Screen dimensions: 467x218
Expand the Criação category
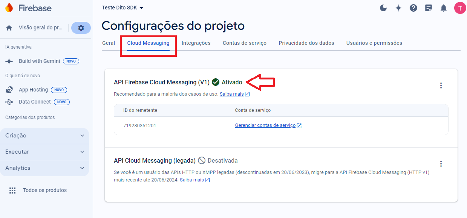[x=45, y=136]
